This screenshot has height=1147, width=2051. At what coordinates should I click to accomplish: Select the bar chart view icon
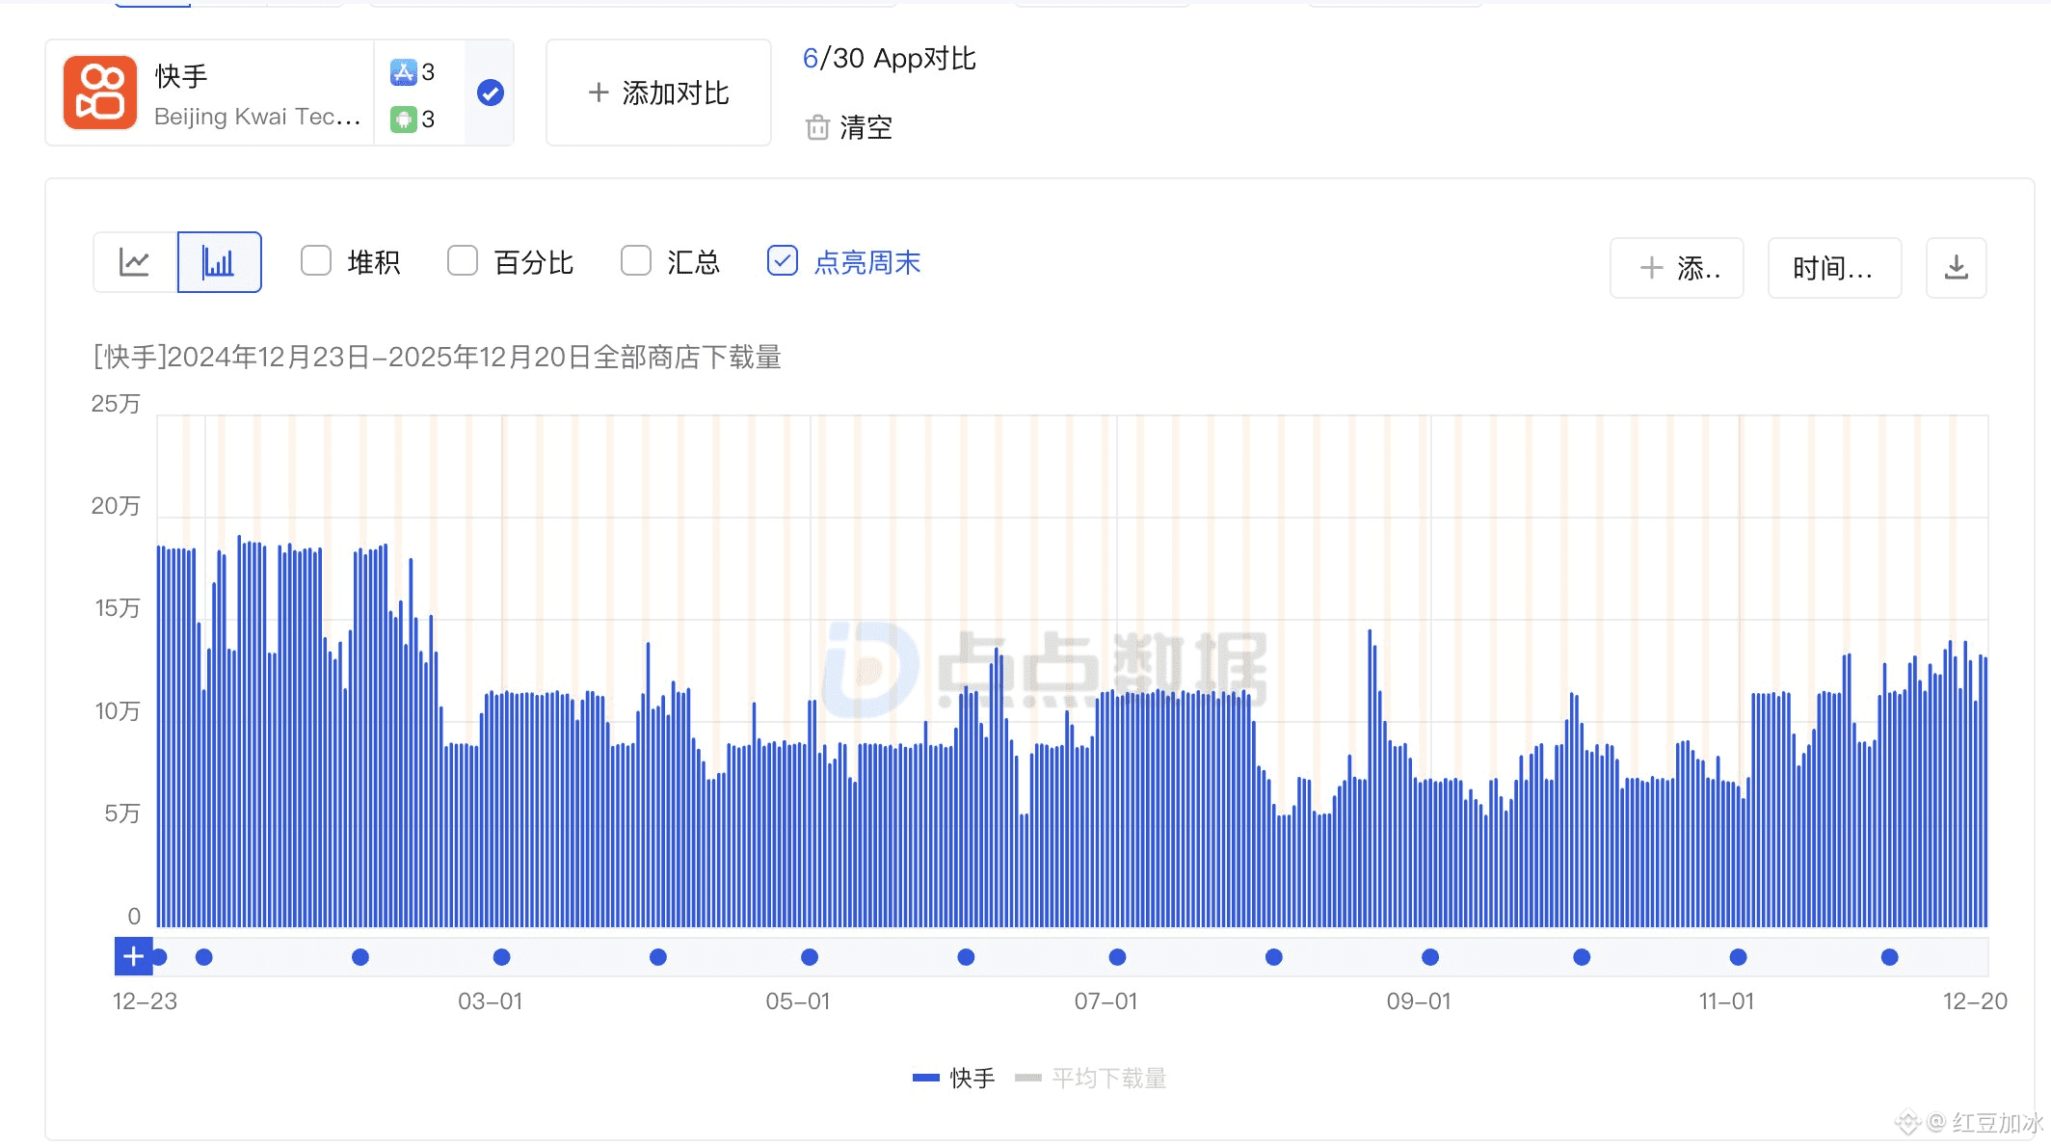[x=219, y=262]
